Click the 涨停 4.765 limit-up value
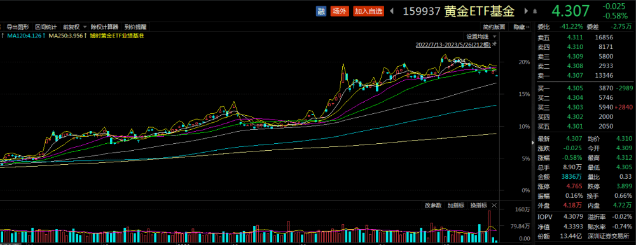636x245 pixels. [575, 186]
